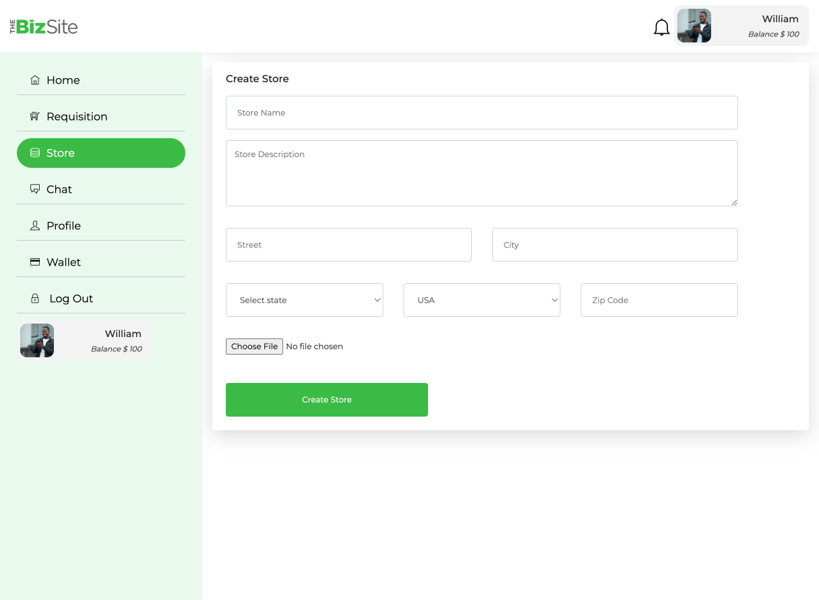Select the Zip Code input field
Image resolution: width=819 pixels, height=600 pixels.
coord(659,300)
